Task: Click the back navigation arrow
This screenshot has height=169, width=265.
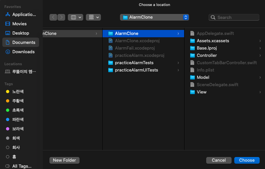Action: pos(53,17)
